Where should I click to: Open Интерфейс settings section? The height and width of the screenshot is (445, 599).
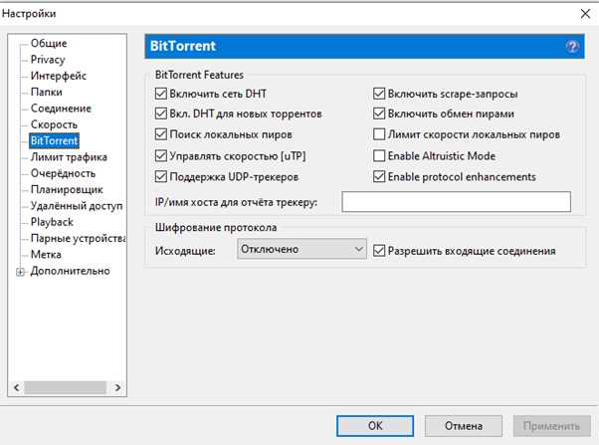coord(59,76)
